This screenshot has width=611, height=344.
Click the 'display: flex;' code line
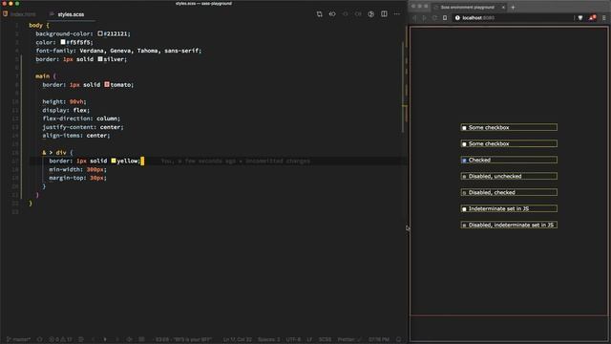(x=66, y=110)
